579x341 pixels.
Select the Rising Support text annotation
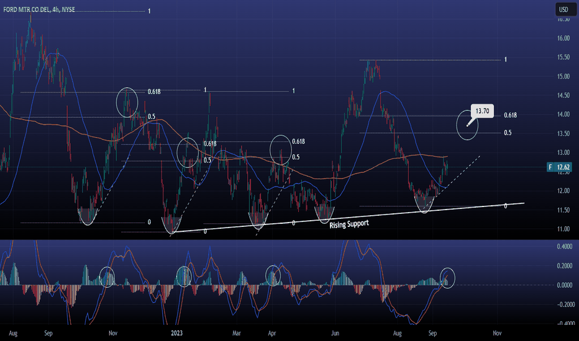point(349,224)
